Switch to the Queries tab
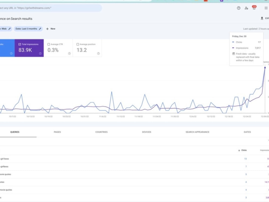Screen dimensions: 269x202 [x=15, y=132]
